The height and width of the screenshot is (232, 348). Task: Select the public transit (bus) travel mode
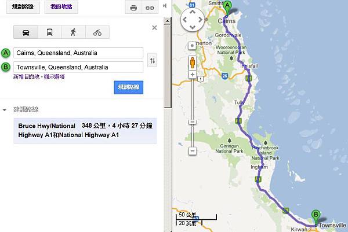point(49,32)
